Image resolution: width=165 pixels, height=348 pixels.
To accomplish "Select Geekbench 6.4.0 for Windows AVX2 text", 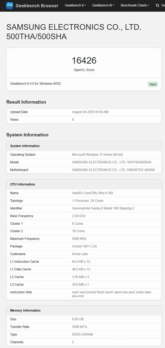I will pyautogui.click(x=35, y=83).
